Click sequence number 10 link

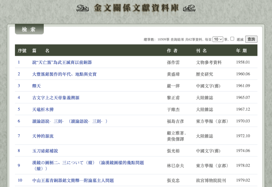pos(20,180)
